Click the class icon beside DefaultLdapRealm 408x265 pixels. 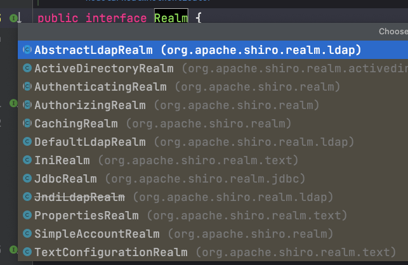point(27,141)
